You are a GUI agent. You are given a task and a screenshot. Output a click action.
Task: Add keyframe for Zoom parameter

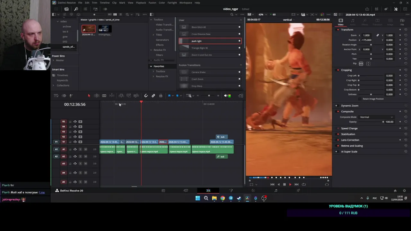(x=400, y=35)
